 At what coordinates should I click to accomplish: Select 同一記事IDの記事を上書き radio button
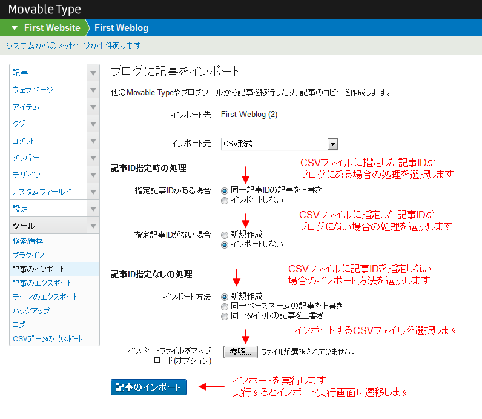225,191
